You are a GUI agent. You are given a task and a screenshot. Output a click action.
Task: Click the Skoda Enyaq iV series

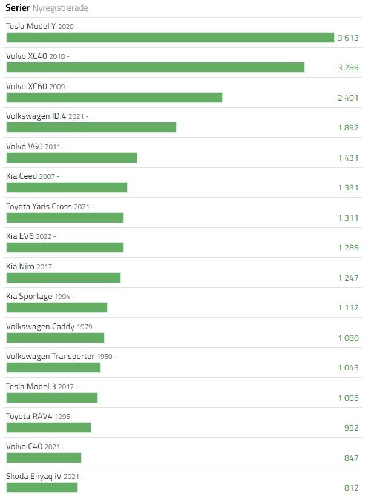[34, 477]
